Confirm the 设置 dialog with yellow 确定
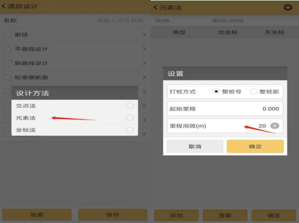This screenshot has height=223, width=299. 255,147
